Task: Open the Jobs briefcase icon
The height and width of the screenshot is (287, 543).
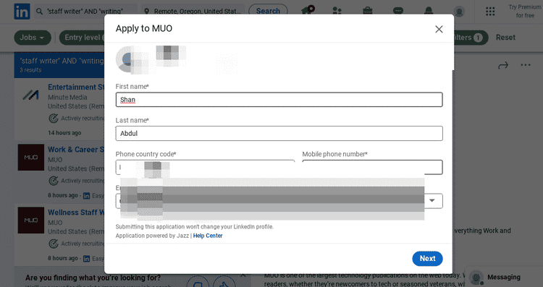Action: tap(367, 11)
